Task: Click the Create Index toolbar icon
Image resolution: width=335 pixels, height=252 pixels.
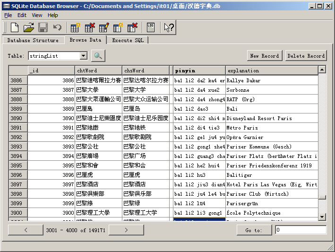Action: (118, 27)
